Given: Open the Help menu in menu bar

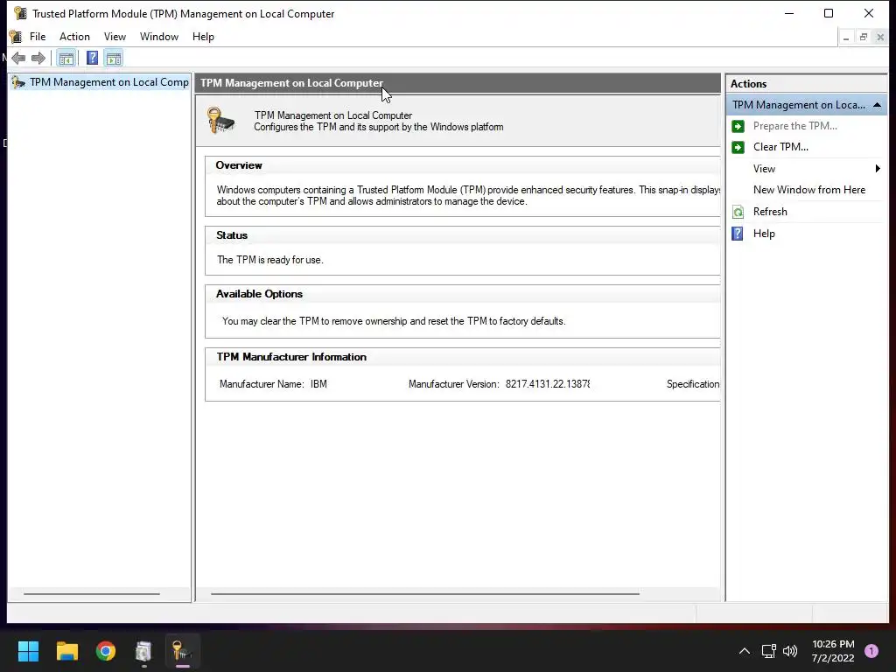Looking at the screenshot, I should [203, 37].
